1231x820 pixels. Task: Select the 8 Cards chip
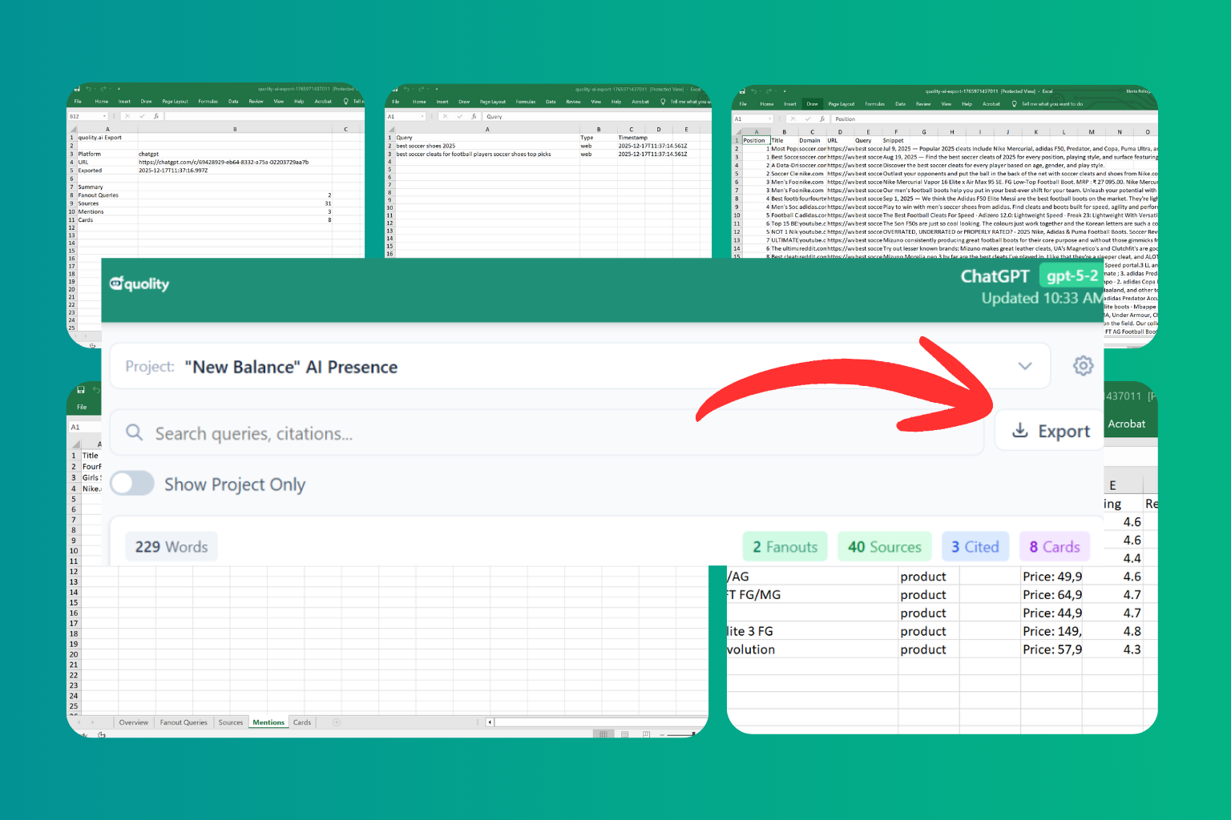1054,547
